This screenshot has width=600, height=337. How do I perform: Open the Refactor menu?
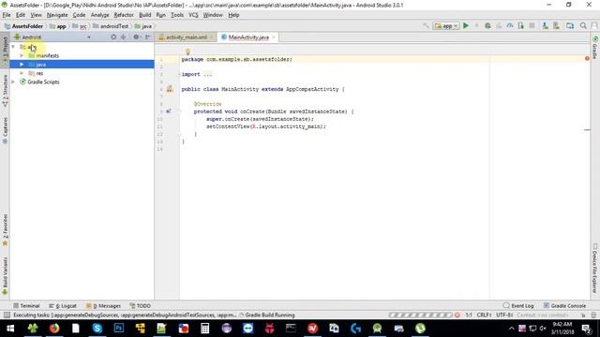click(x=124, y=15)
